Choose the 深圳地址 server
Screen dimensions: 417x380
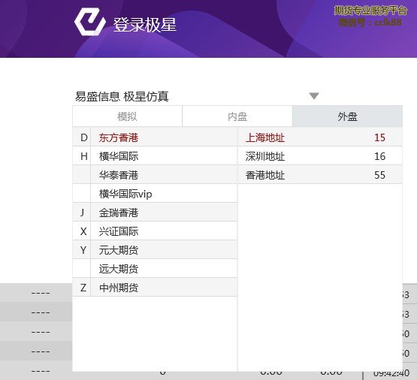point(320,156)
